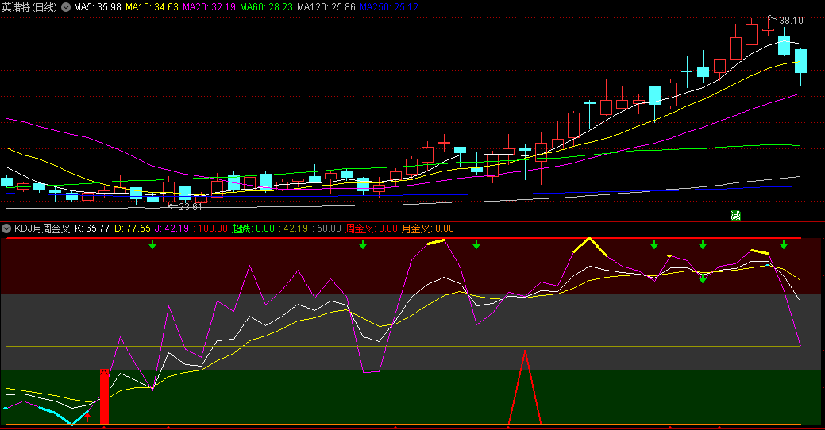825x430 pixels.
Task: Select the tall red signal bar in KDJ panel
Action: click(104, 396)
